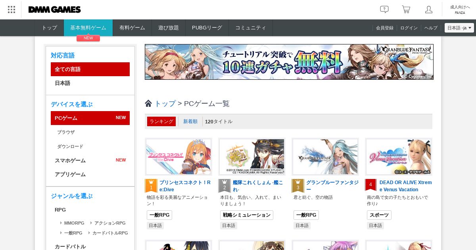Viewport: 476px width, 250px height.
Task: Switch to 成人向け FANZA site
Action: (x=460, y=10)
